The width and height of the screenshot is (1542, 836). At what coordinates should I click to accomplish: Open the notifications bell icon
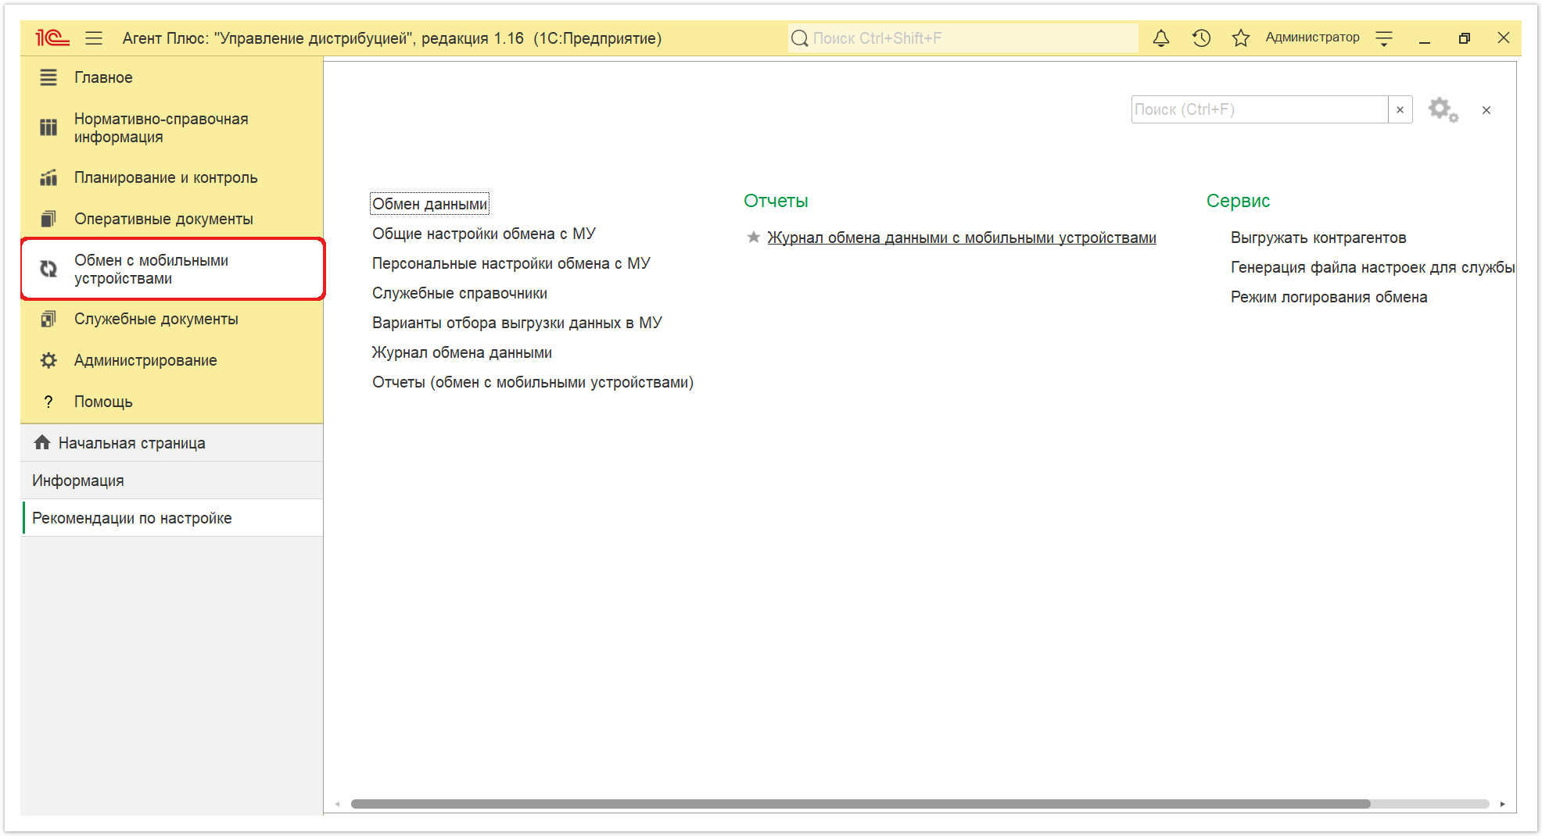coord(1161,38)
